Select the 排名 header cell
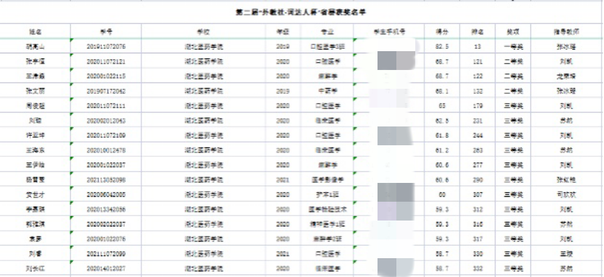The image size is (604, 277). pos(478,31)
